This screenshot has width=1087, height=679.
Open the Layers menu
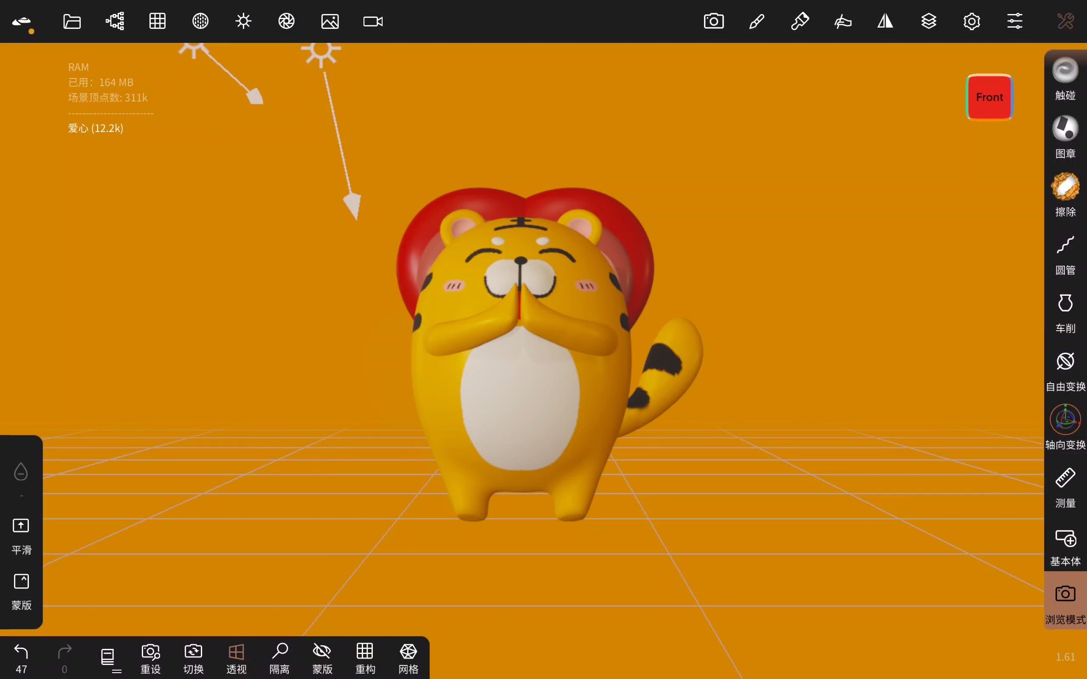[929, 21]
